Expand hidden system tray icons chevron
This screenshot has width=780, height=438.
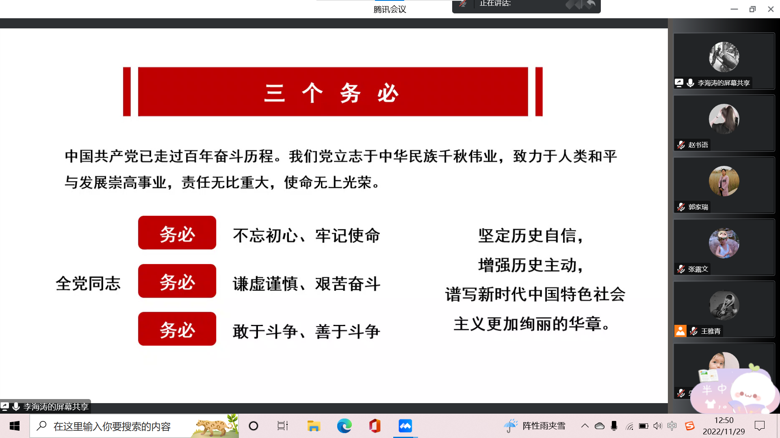pos(585,426)
